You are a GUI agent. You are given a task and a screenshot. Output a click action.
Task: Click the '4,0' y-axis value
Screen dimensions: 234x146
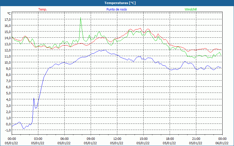8,99
